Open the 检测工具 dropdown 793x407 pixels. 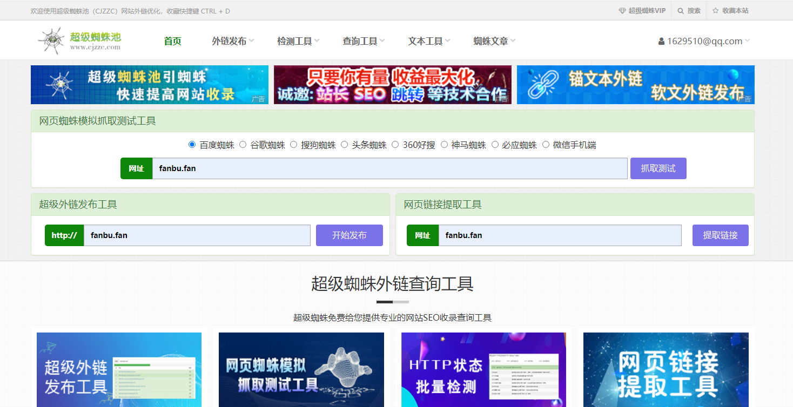[x=294, y=40]
